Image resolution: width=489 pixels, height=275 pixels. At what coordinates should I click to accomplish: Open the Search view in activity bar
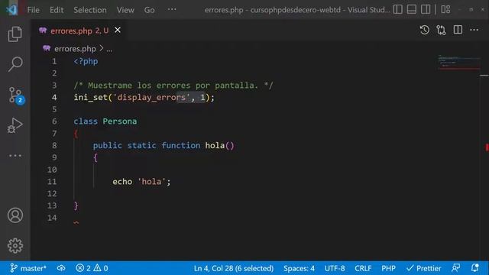pyautogui.click(x=15, y=64)
